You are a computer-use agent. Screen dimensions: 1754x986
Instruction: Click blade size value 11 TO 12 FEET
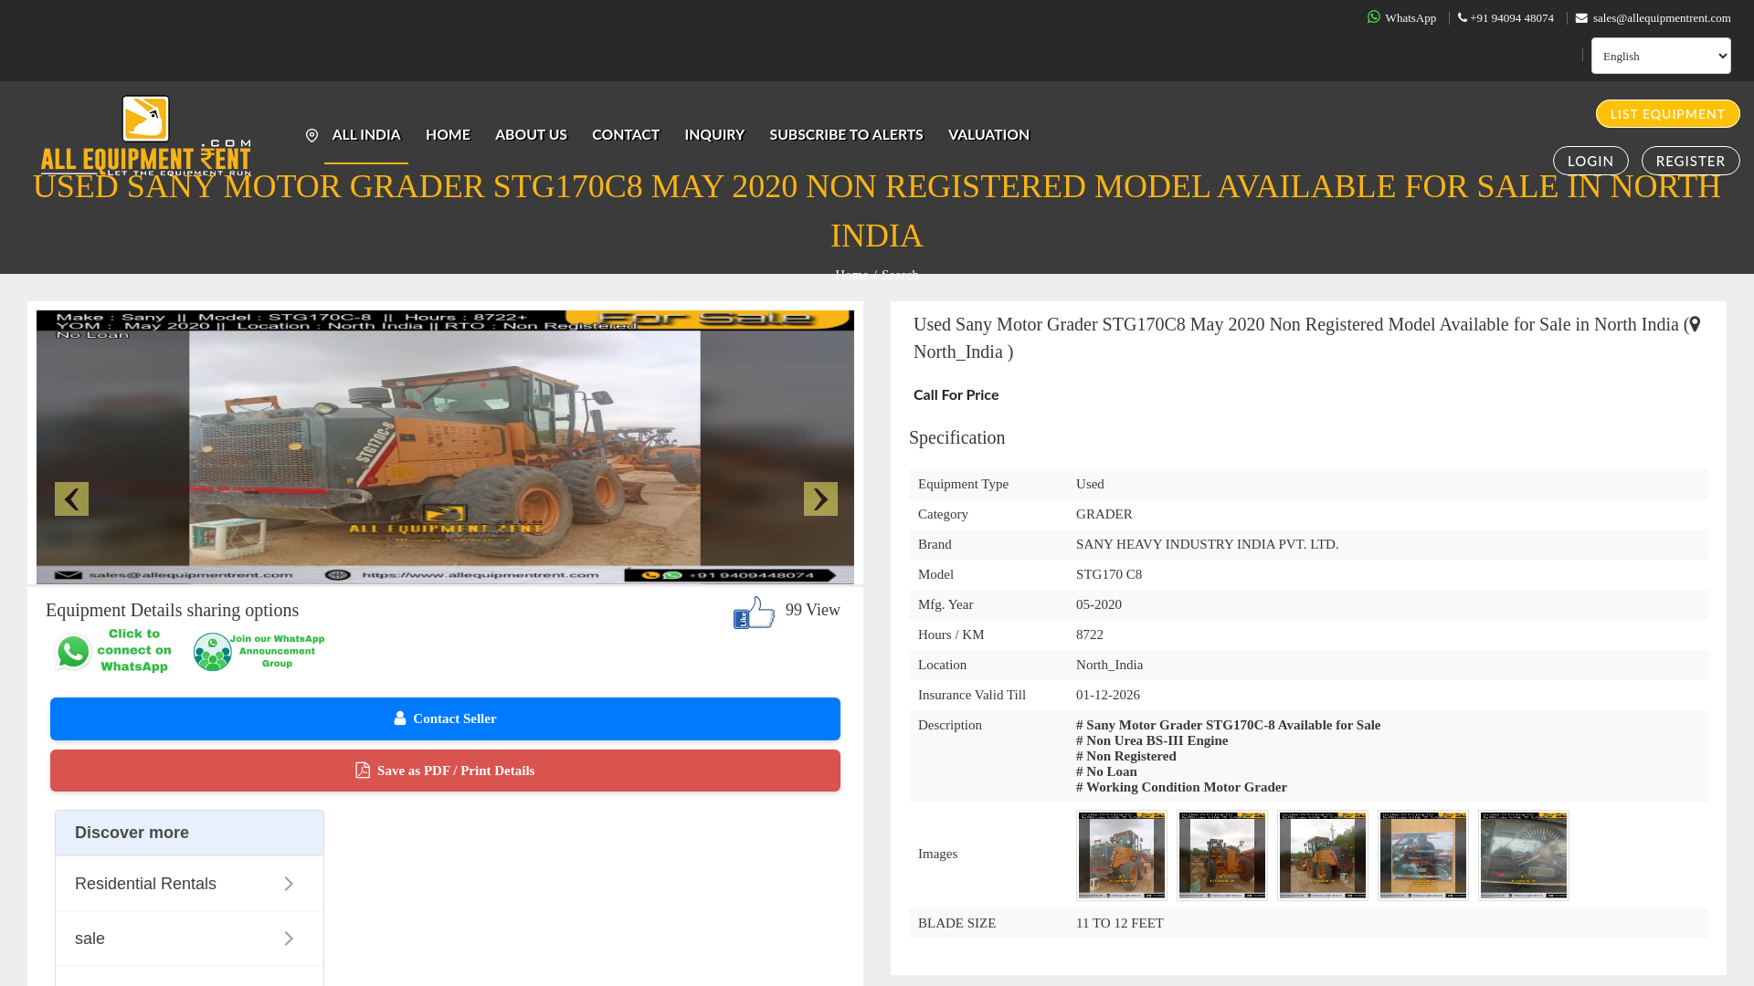[1120, 923]
